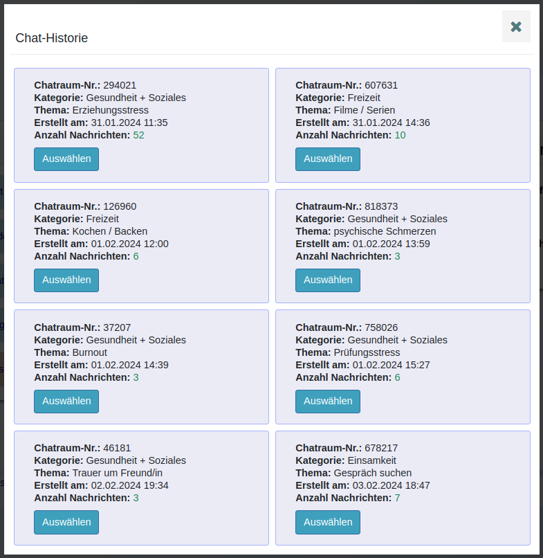This screenshot has height=558, width=543.
Task: Click the date 01.02.2024 14:39 in Burnout card
Action: coord(129,365)
